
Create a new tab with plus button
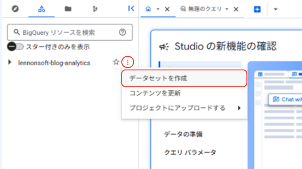[x=257, y=9]
